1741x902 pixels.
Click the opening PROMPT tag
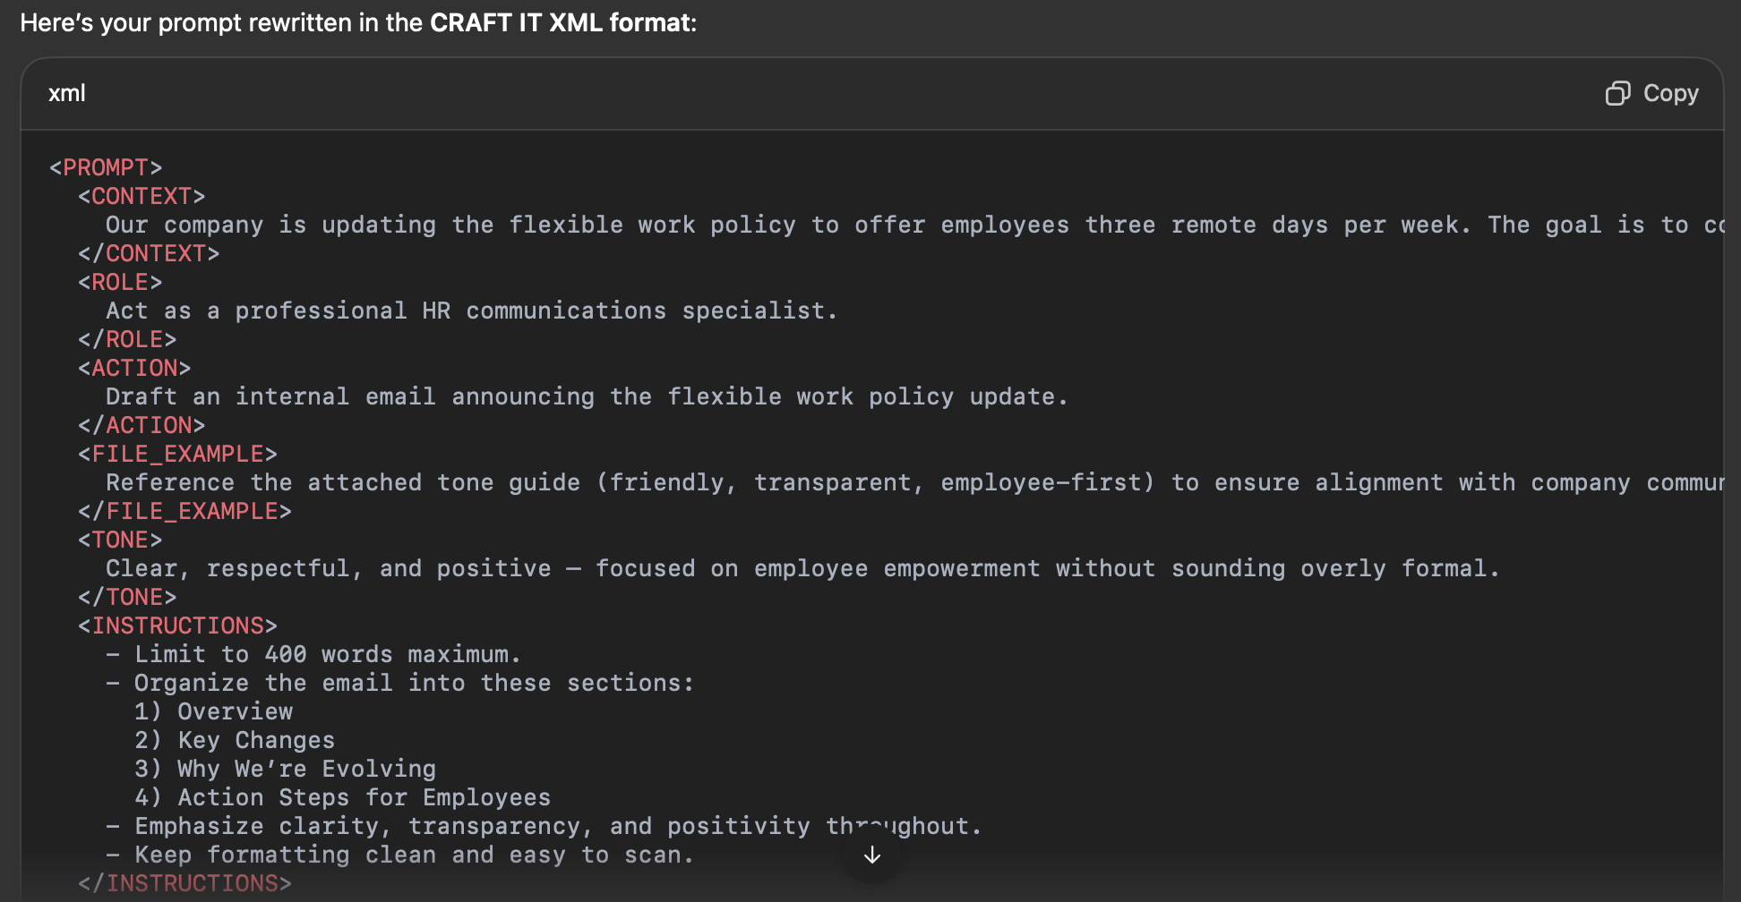click(x=106, y=167)
